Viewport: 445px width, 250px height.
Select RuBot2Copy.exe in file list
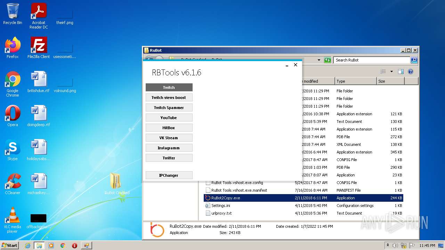(303, 198)
